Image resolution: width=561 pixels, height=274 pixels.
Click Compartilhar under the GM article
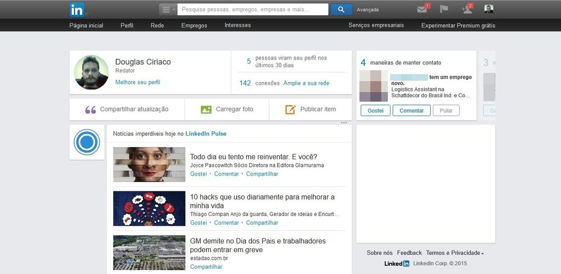pos(206,267)
